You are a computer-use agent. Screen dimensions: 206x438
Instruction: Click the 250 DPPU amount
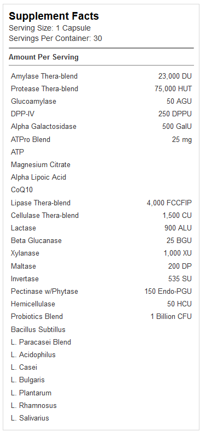coord(175,114)
